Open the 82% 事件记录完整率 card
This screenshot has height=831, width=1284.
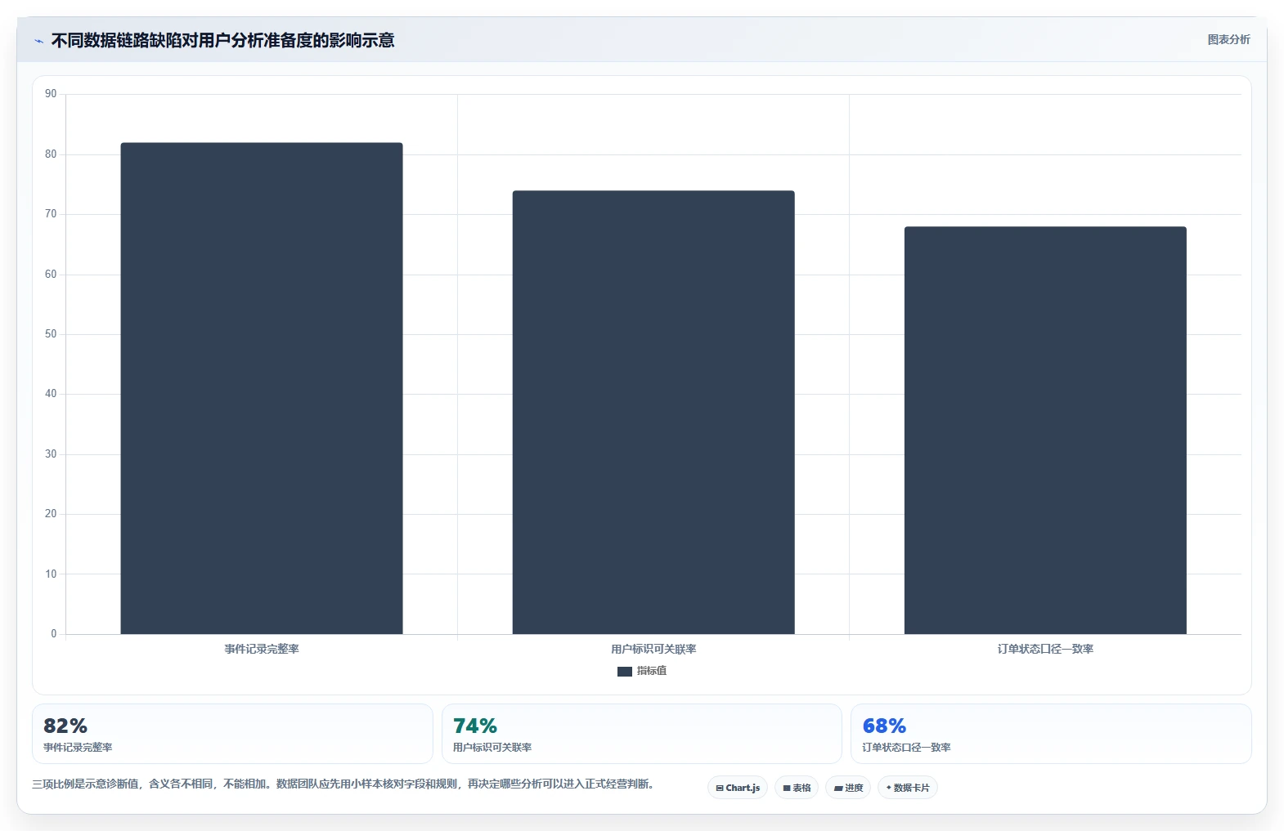coord(232,734)
